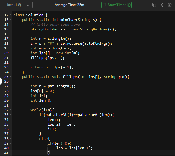Click on the text 'class Solution {'
The image size is (175, 156).
click(30, 15)
